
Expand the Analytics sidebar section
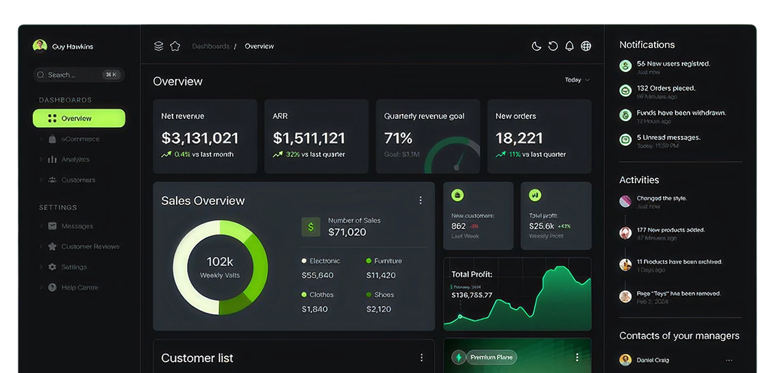pos(75,159)
